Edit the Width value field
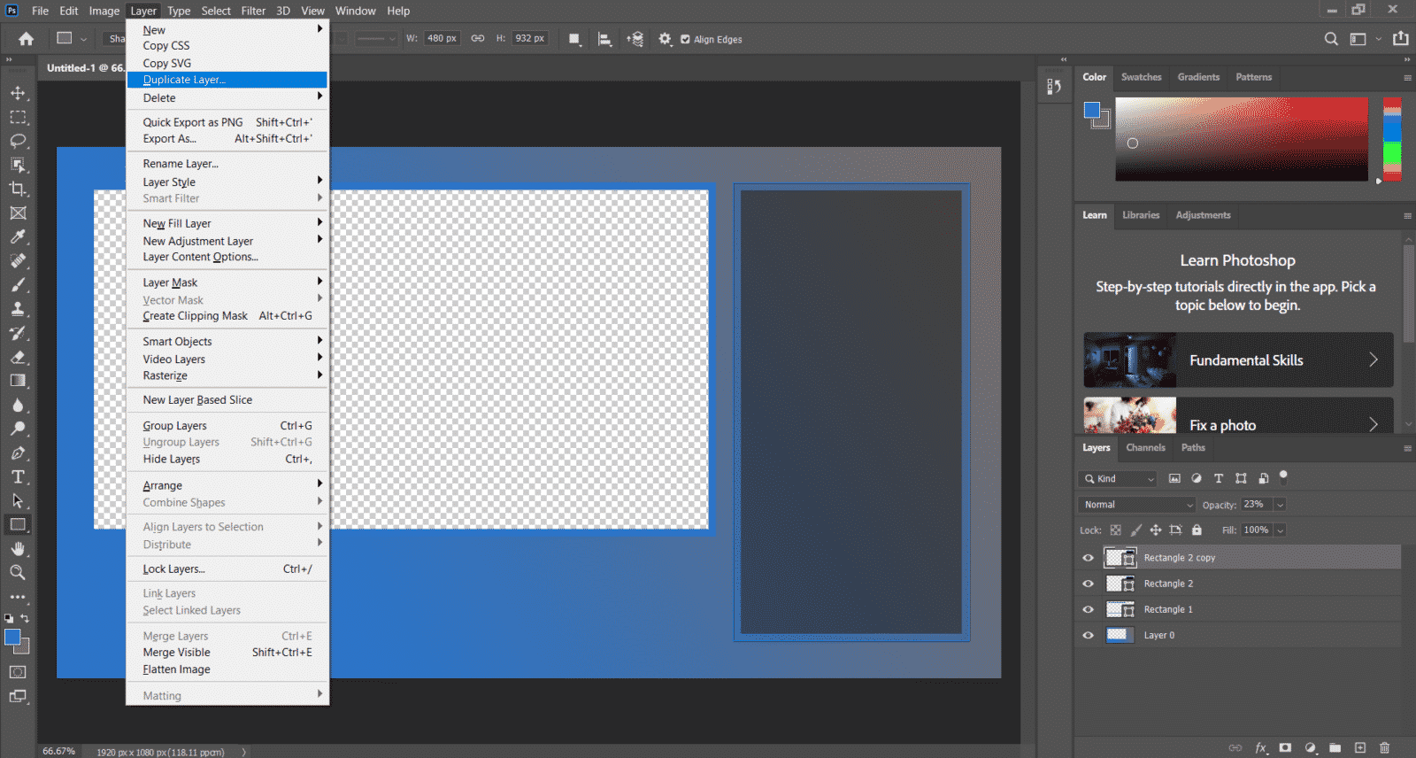Viewport: 1416px width, 758px height. [442, 38]
